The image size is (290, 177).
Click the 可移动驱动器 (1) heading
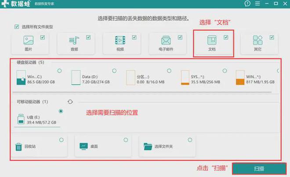(33, 102)
